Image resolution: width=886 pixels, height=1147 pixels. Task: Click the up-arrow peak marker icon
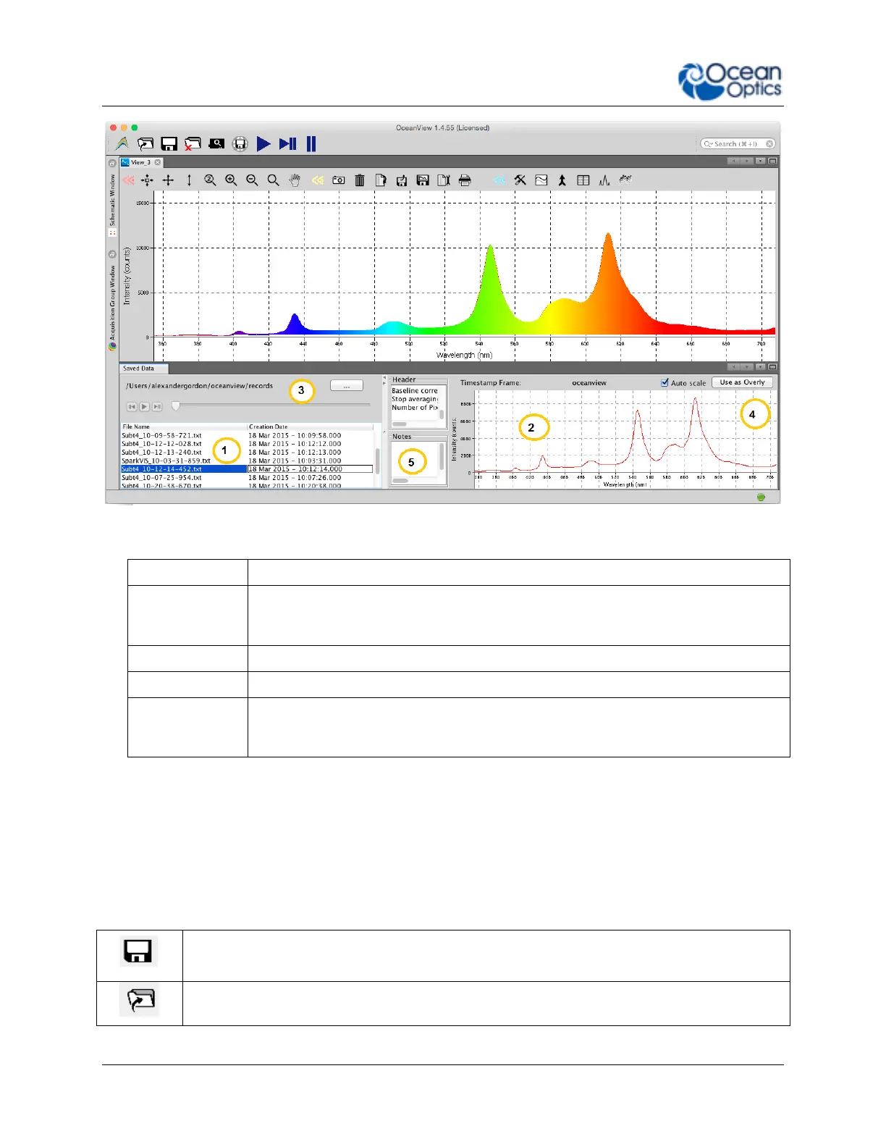point(562,180)
